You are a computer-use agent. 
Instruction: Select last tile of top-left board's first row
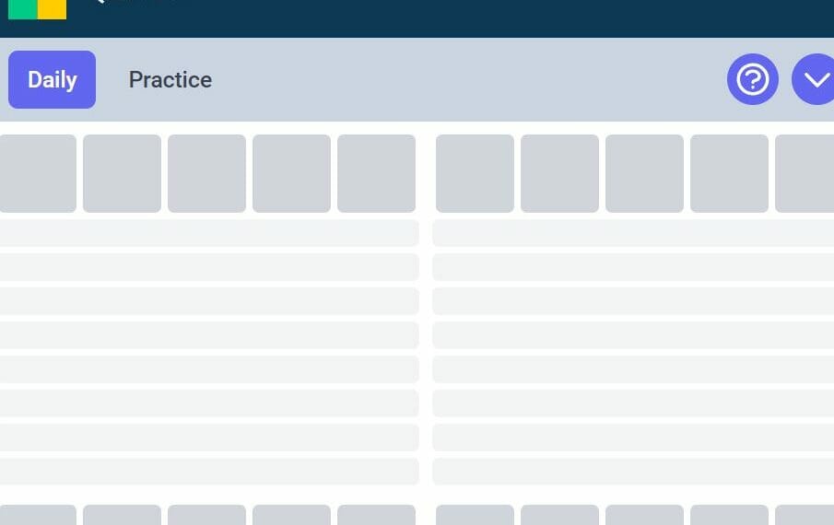pyautogui.click(x=377, y=173)
